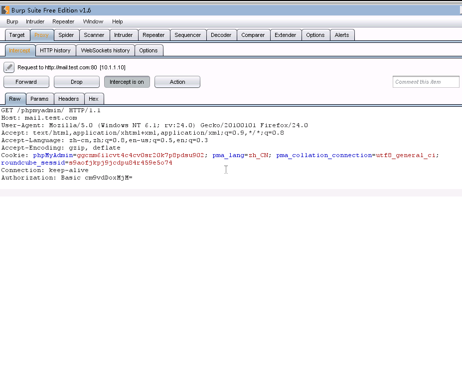Image resolution: width=462 pixels, height=386 pixels.
Task: Open the Action menu button
Action: click(177, 82)
